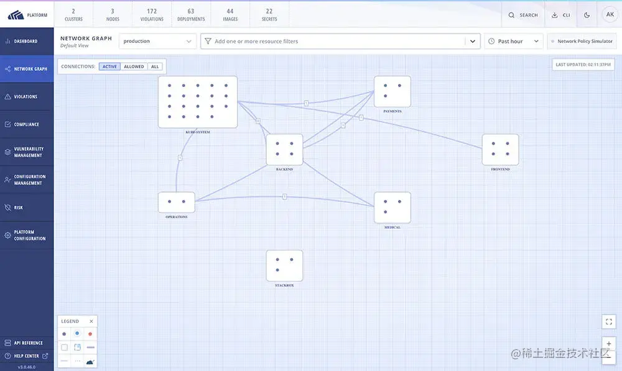View the 63 Deployments summary
This screenshot has height=371, width=622.
(191, 15)
